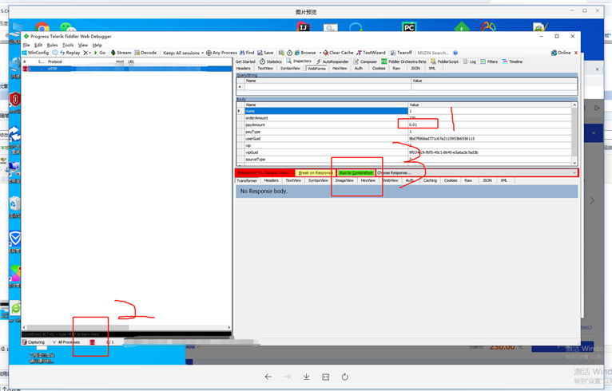Viewport: 612px width, 391px height.
Task: Open the Get Started tab
Action: [x=245, y=61]
